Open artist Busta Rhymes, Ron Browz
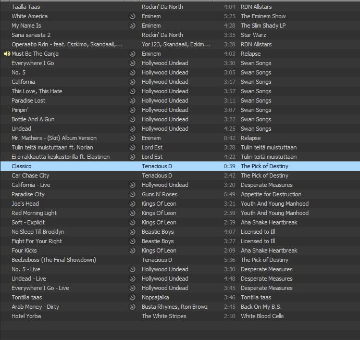Screen dimensions: 360x340 175,307
